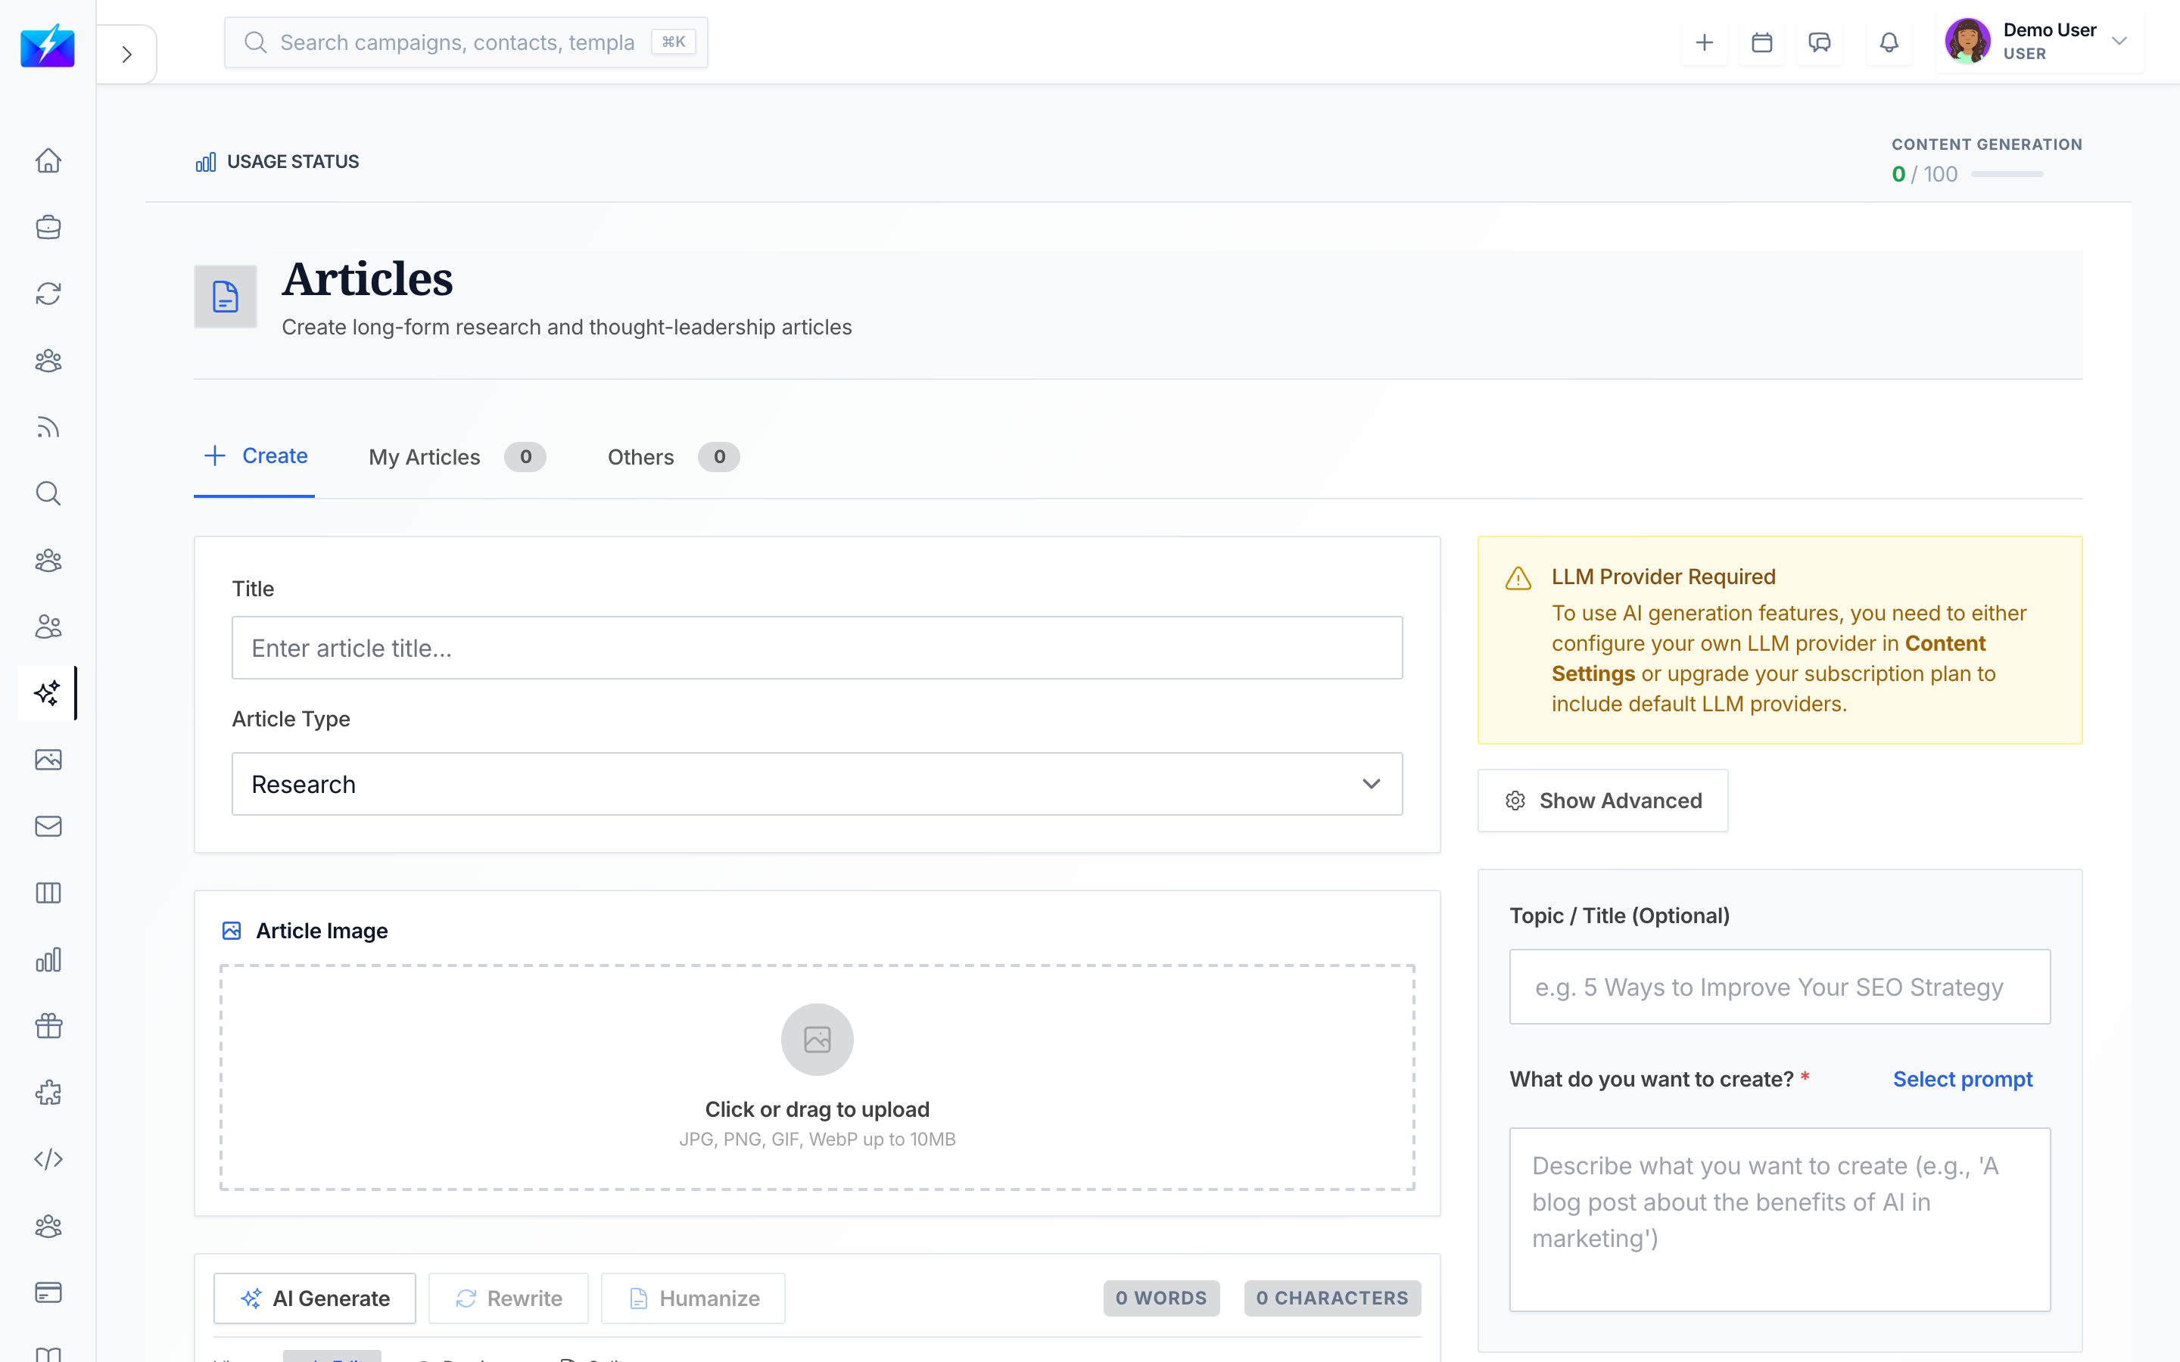2180x1362 pixels.
Task: Click the Usage Status bar chart icon
Action: (x=207, y=162)
